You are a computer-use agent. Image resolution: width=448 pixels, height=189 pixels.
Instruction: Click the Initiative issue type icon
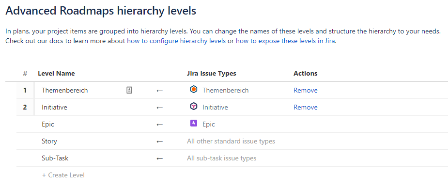(194, 107)
